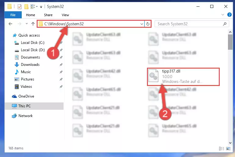Open recent locations dropdown arrow
The width and height of the screenshot is (235, 157).
pyautogui.click(x=27, y=23)
